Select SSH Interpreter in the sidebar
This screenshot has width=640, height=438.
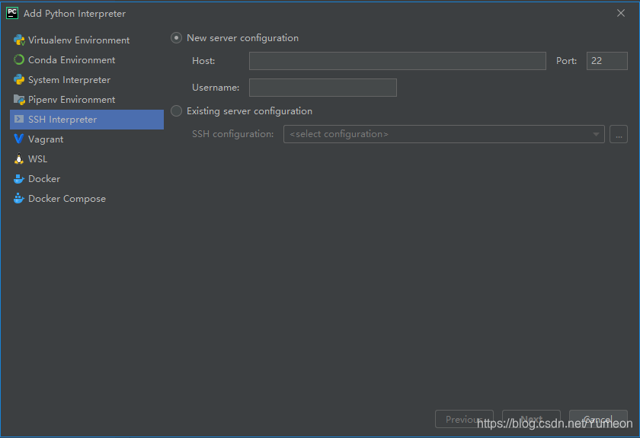click(x=87, y=119)
